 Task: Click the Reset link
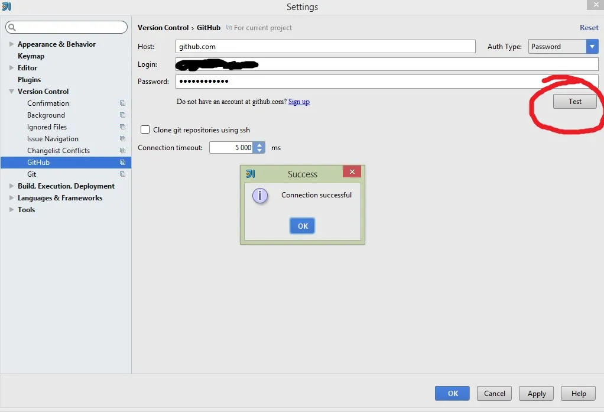(x=589, y=27)
